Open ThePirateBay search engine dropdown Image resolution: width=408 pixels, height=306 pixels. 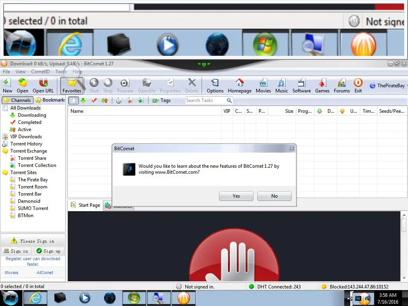click(x=388, y=86)
